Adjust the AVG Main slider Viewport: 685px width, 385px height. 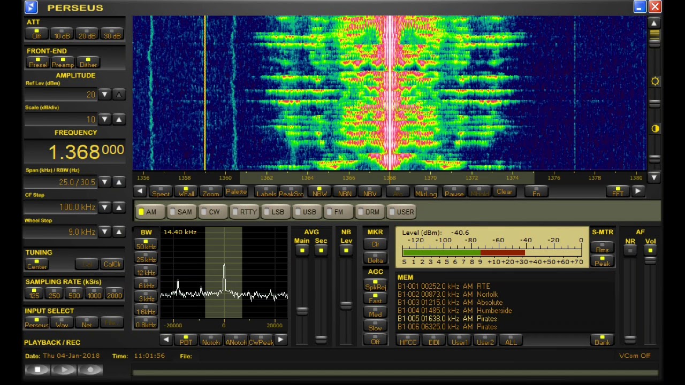302,311
